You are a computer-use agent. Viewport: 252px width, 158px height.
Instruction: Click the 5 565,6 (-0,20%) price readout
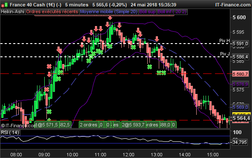tap(109, 5)
